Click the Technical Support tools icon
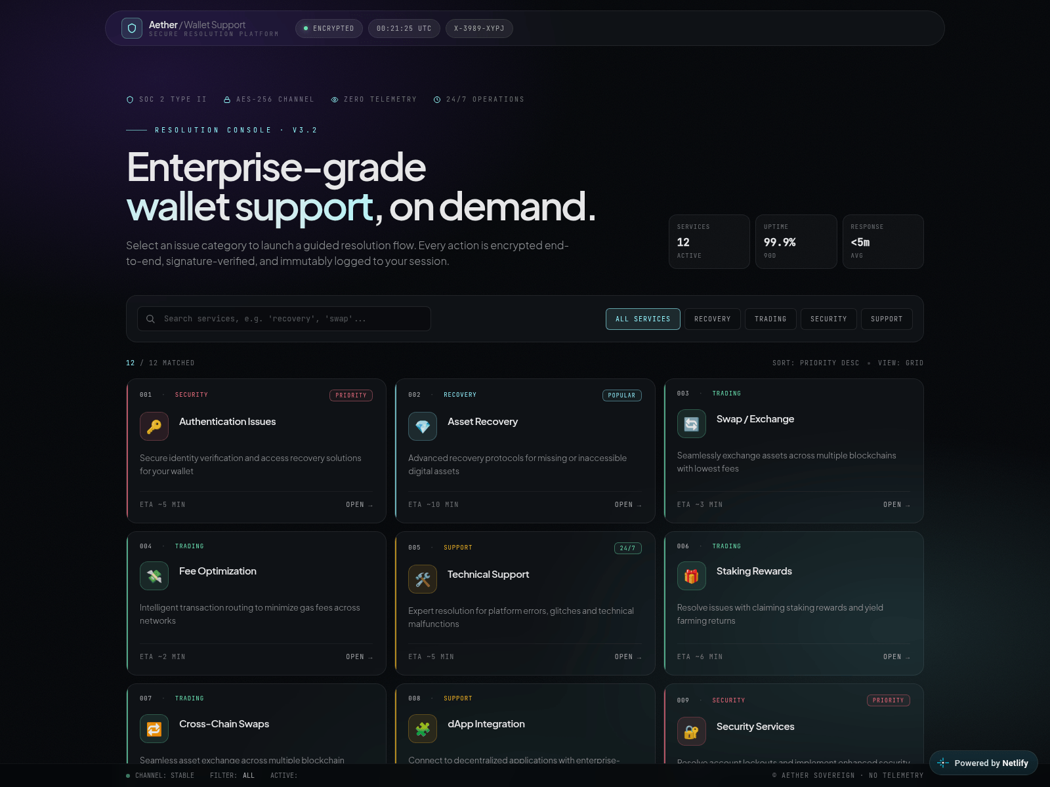Image resolution: width=1050 pixels, height=787 pixels. pyautogui.click(x=423, y=579)
